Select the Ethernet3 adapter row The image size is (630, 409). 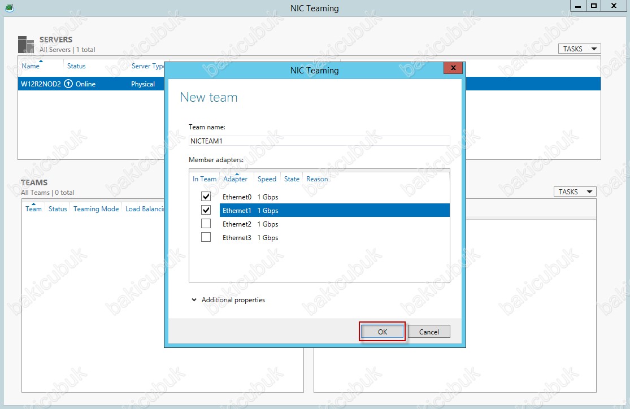coord(319,237)
